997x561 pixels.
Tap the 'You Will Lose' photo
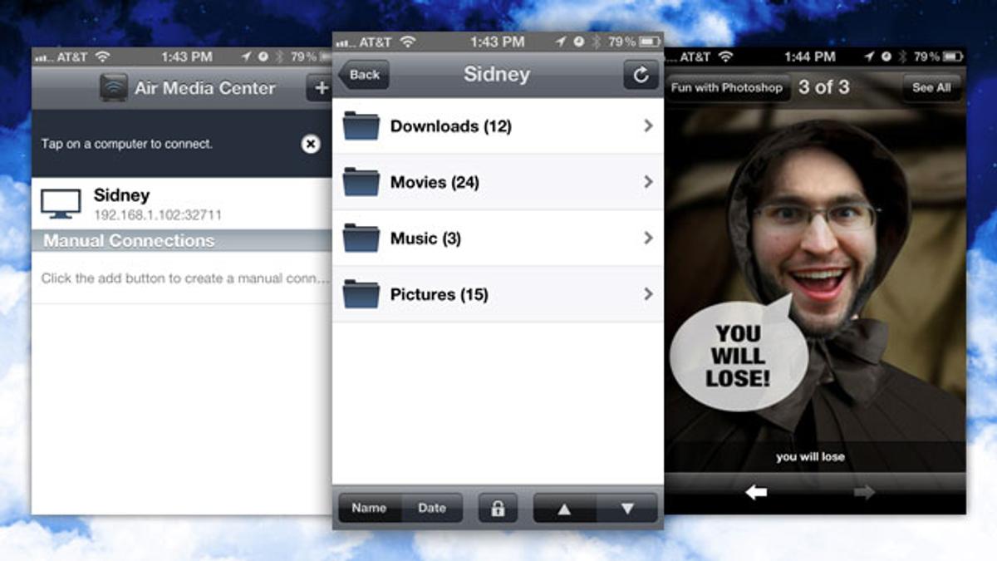(814, 283)
